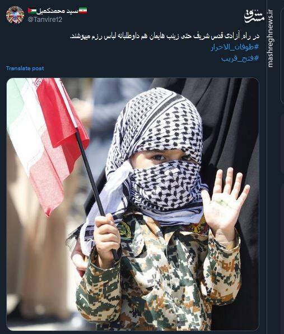Open the attached tweet photo
Viewport: 284px width, 334px height.
click(133, 204)
